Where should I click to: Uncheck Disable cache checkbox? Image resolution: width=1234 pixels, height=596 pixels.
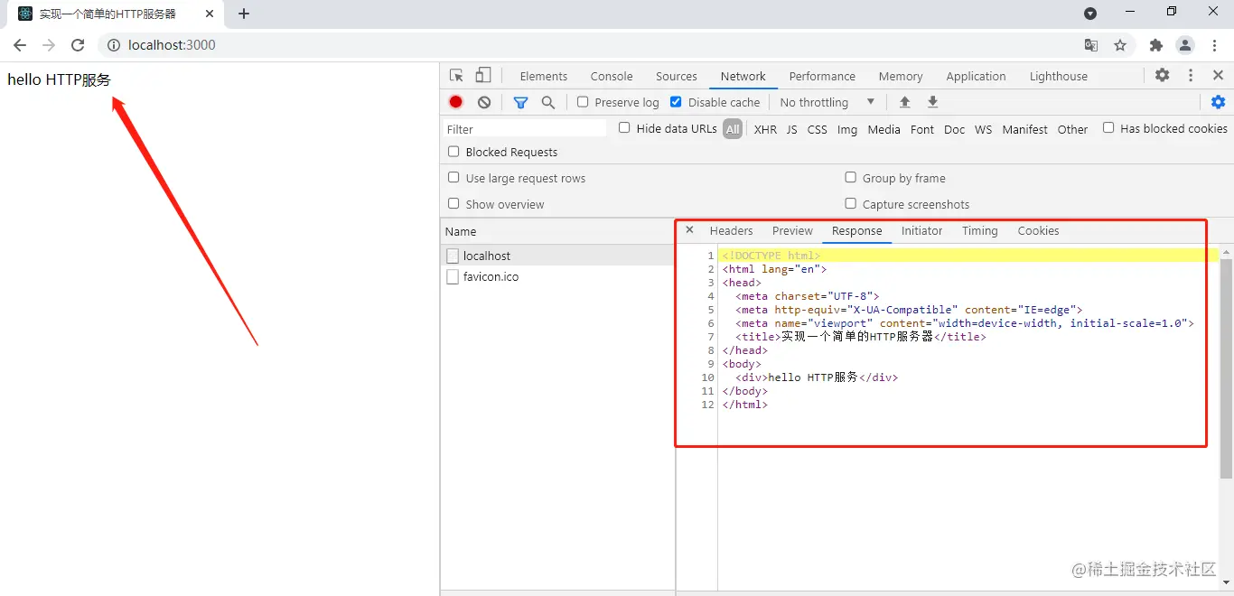(x=676, y=102)
